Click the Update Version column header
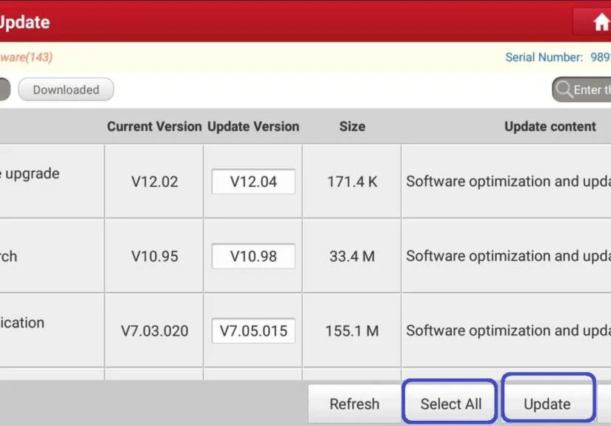The width and height of the screenshot is (611, 426). 253,127
